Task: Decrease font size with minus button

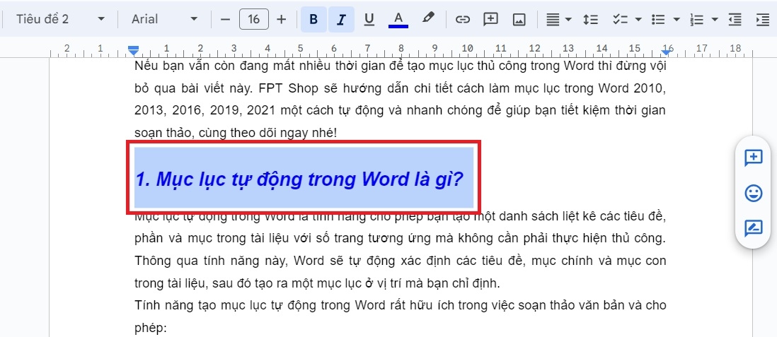Action: click(226, 19)
